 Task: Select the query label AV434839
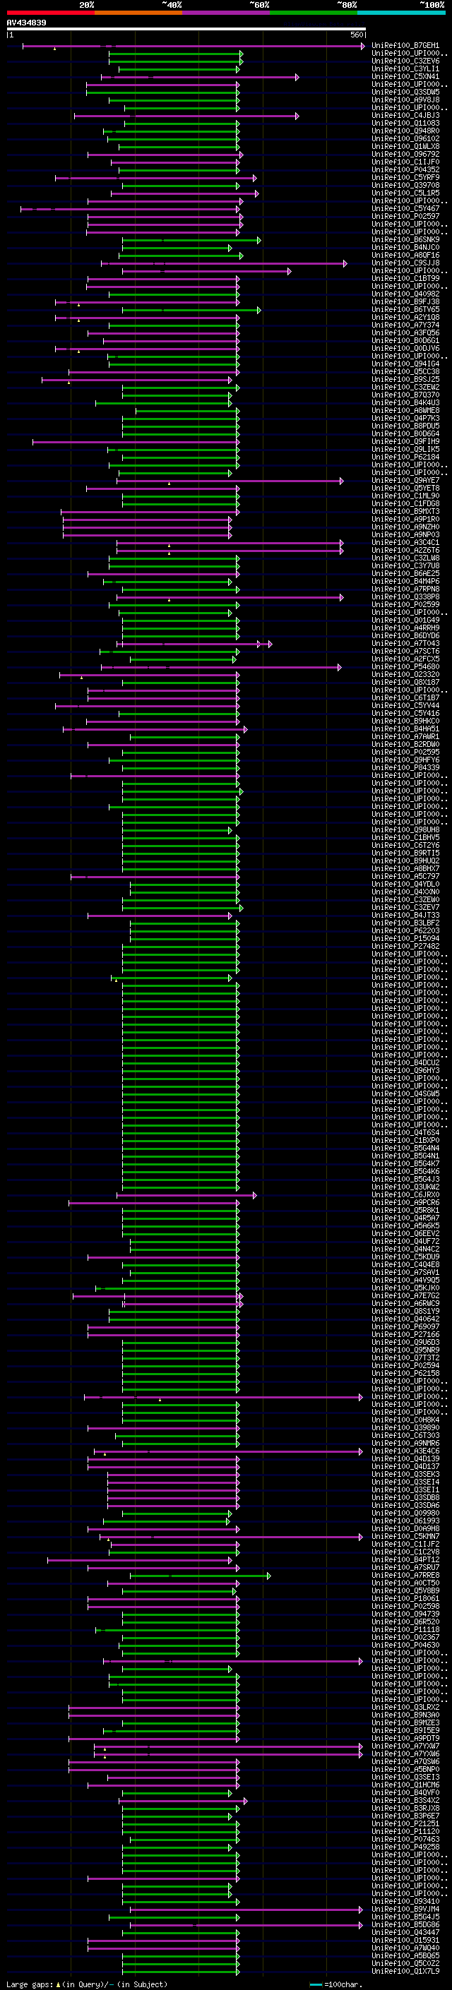pos(26,23)
